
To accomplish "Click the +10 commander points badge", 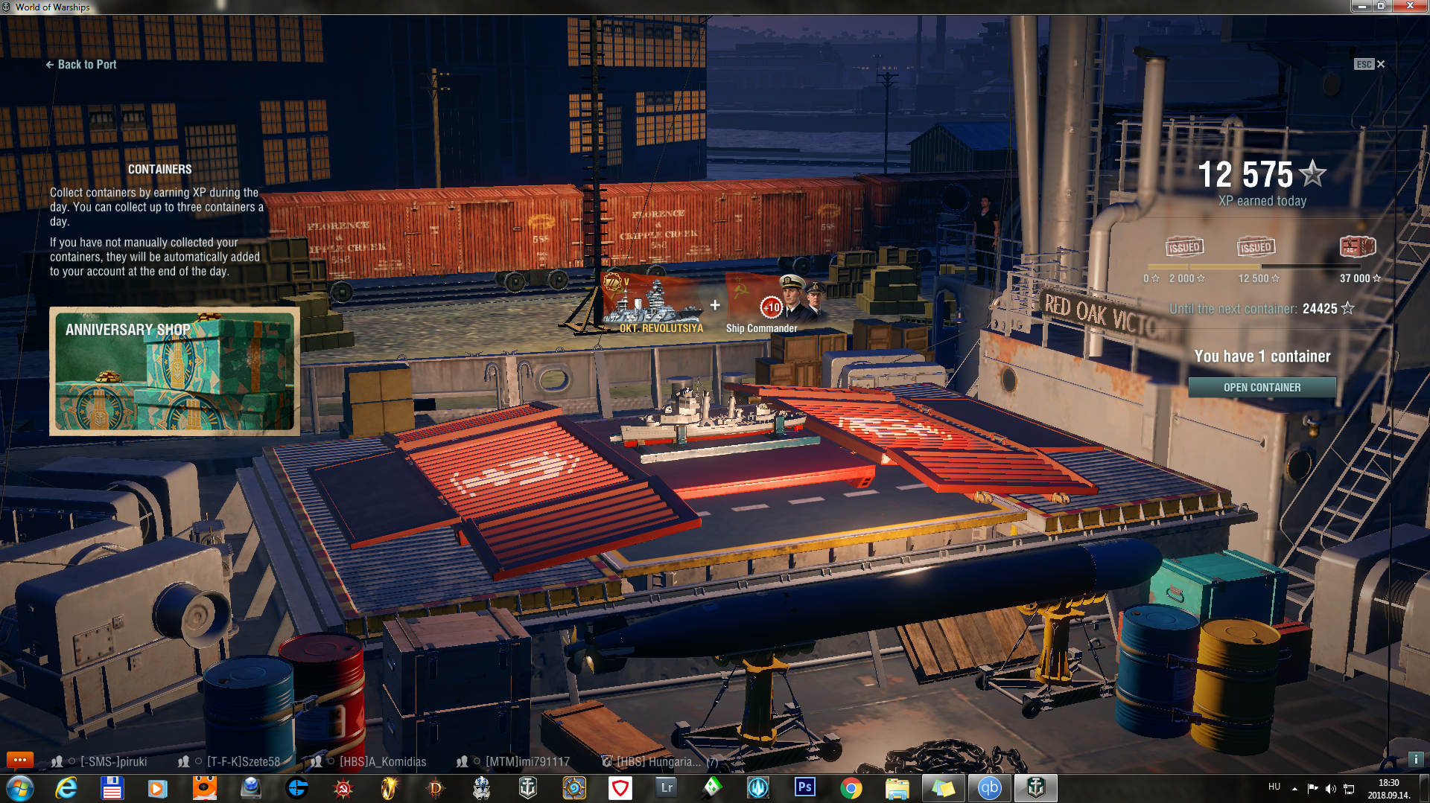I will tap(772, 307).
